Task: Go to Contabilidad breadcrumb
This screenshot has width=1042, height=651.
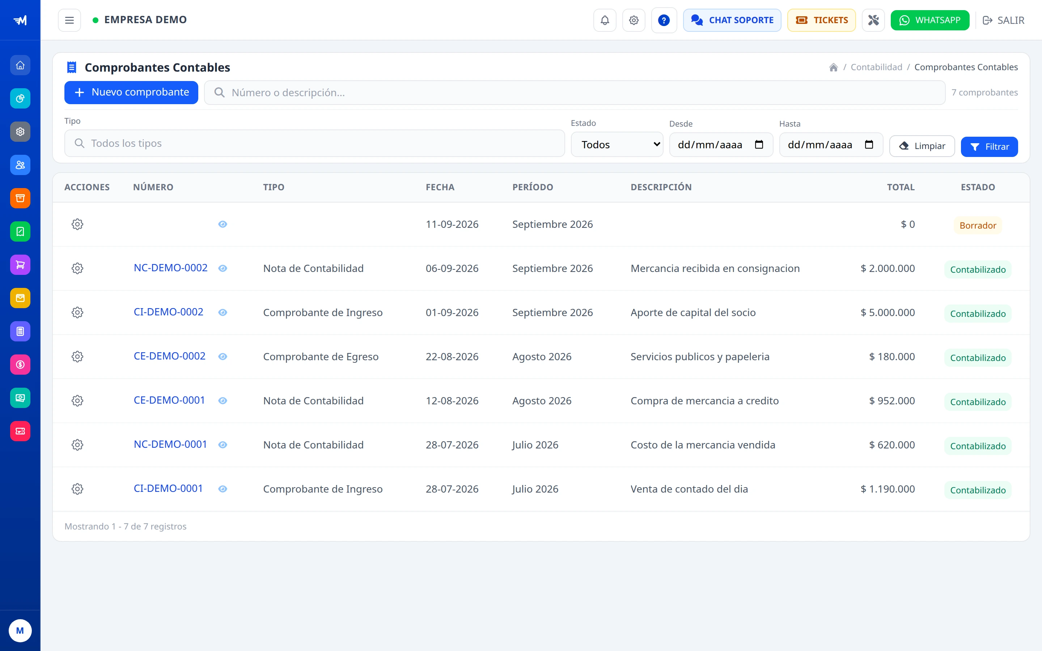Action: tap(876, 67)
